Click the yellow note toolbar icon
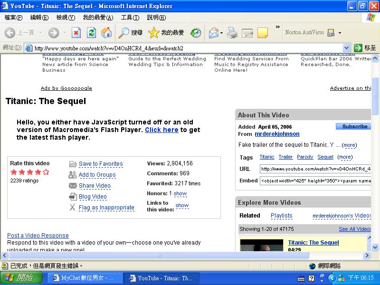380x285 pixels. pos(263,33)
